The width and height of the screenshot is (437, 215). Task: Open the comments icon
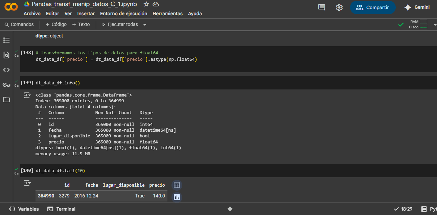click(x=322, y=7)
